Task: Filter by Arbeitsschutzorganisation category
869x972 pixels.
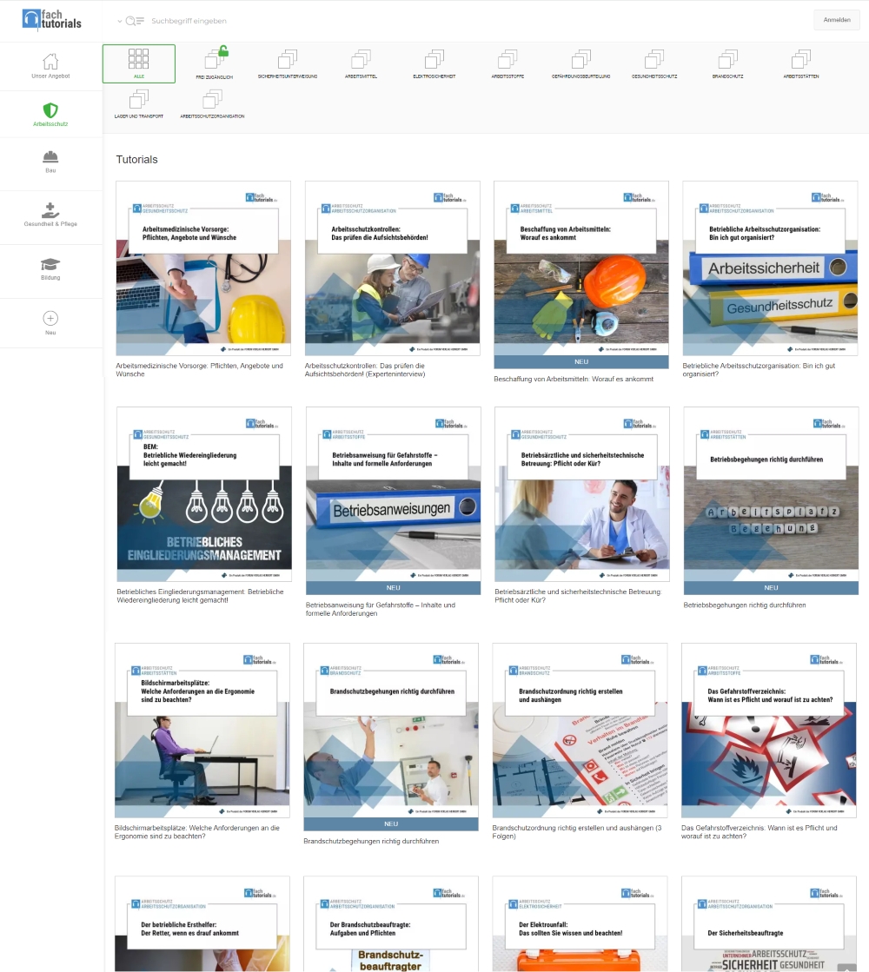Action: click(212, 103)
